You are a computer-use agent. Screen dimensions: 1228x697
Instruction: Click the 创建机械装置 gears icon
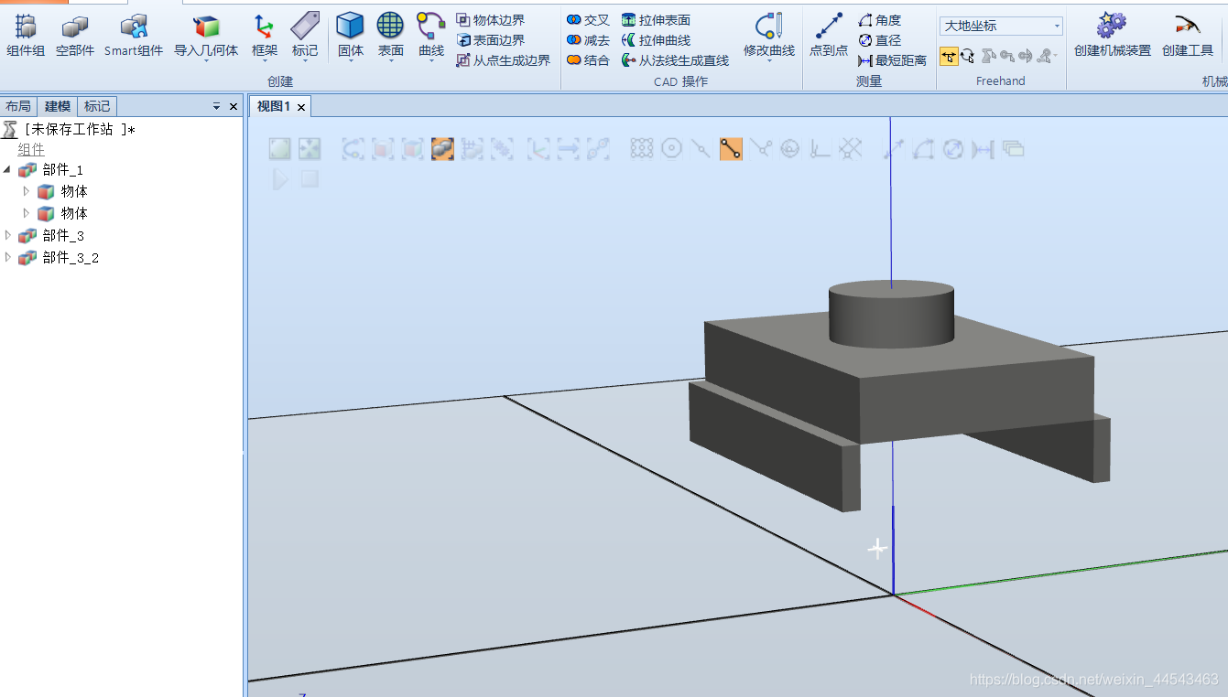click(x=1112, y=26)
